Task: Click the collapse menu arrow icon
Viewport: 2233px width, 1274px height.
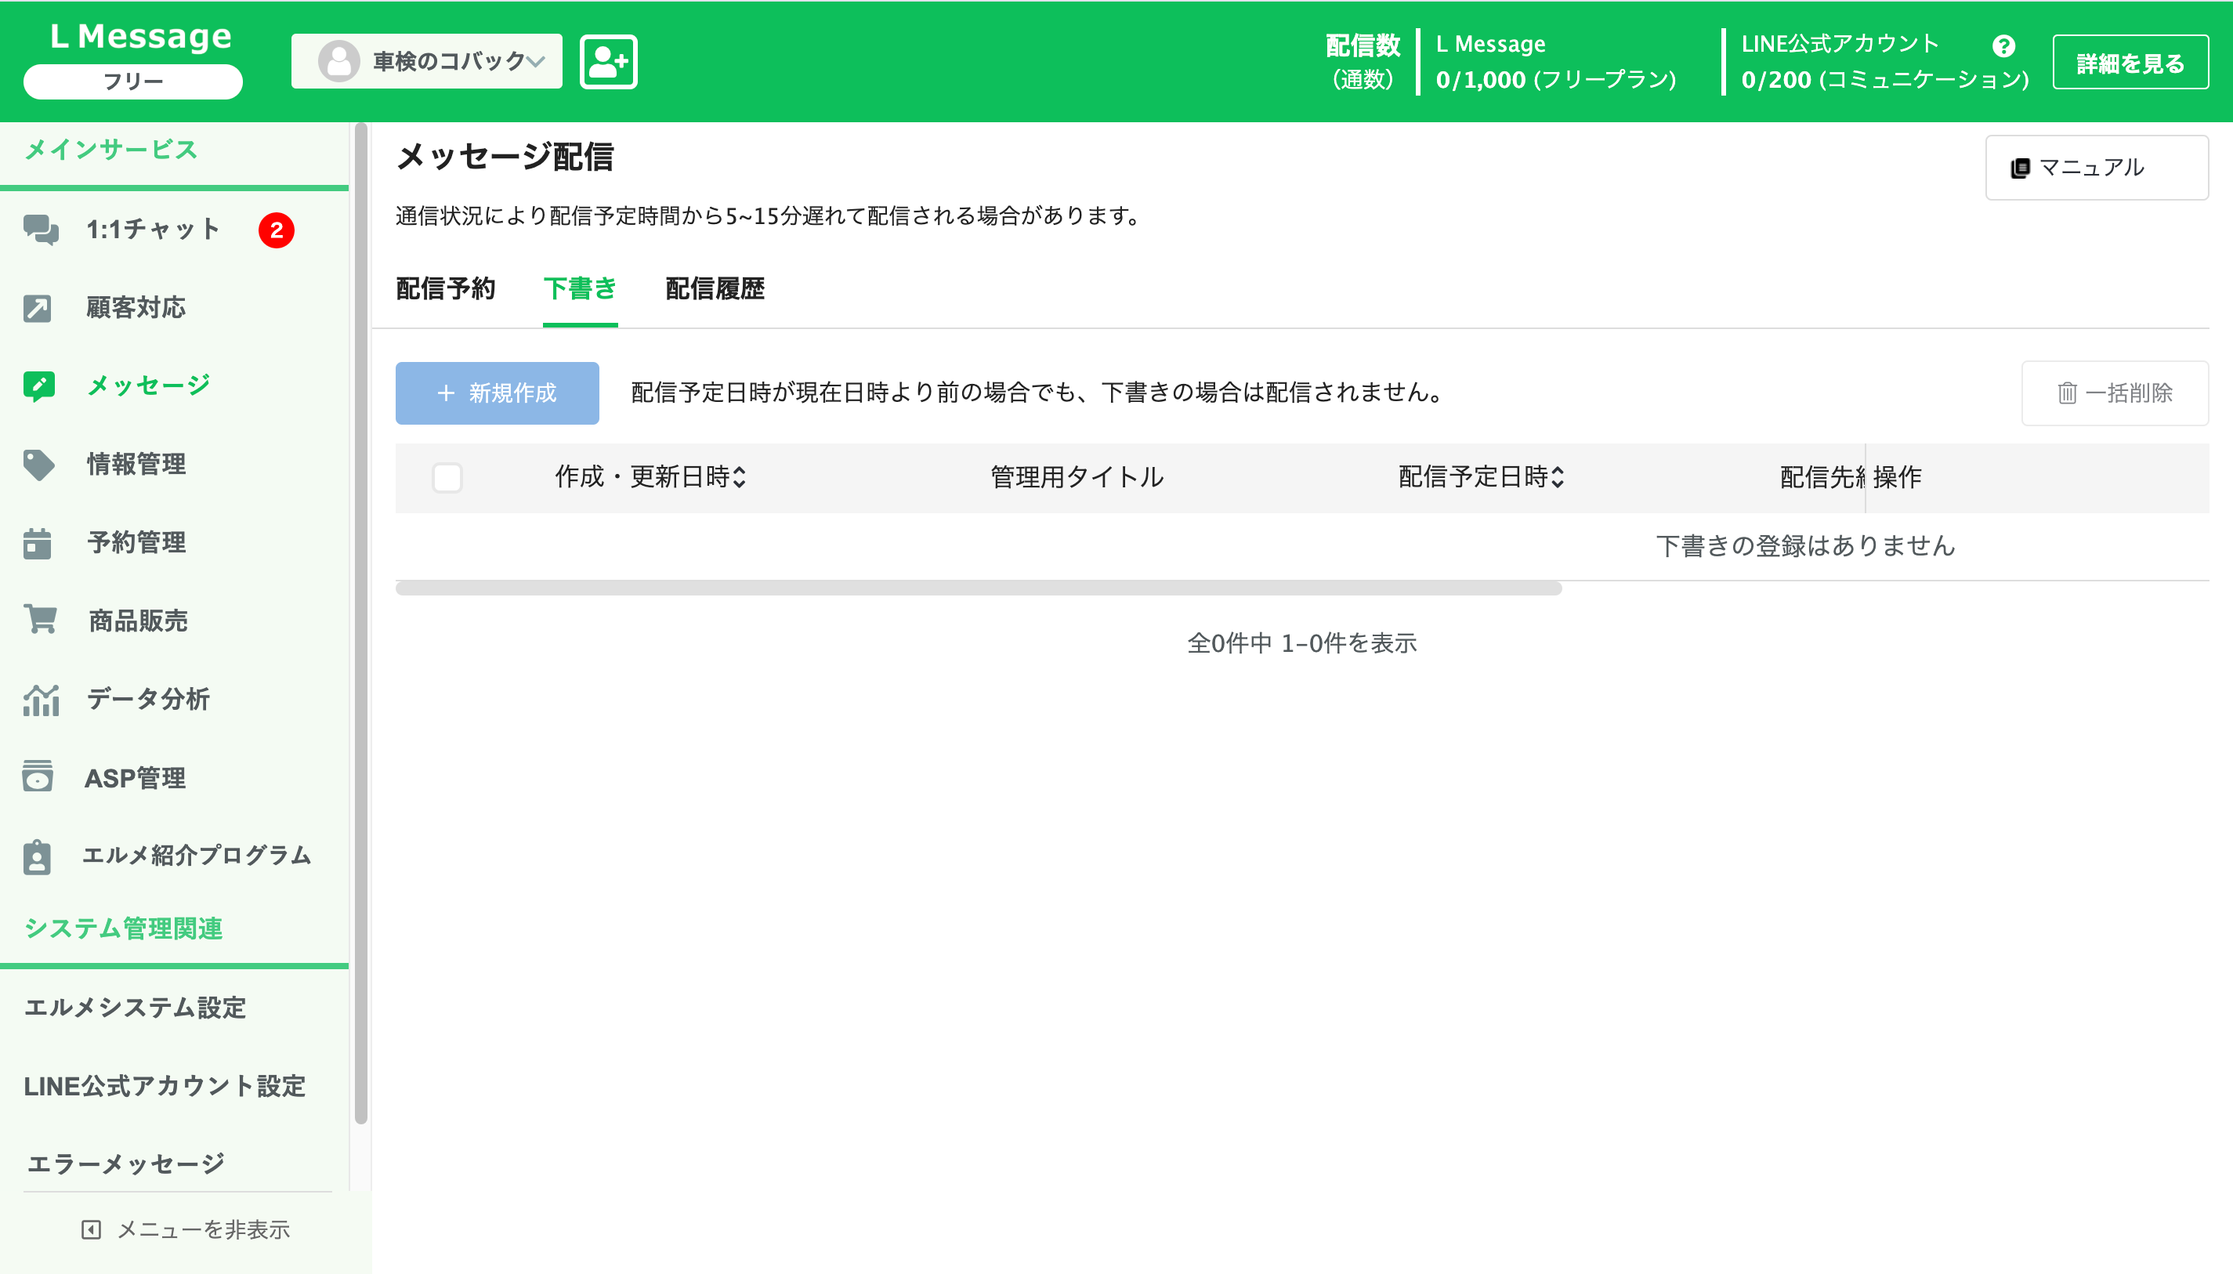Action: coord(91,1229)
